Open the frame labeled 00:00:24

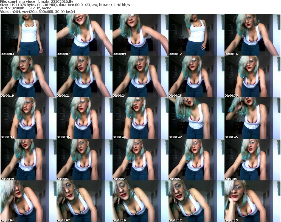pos(140,76)
